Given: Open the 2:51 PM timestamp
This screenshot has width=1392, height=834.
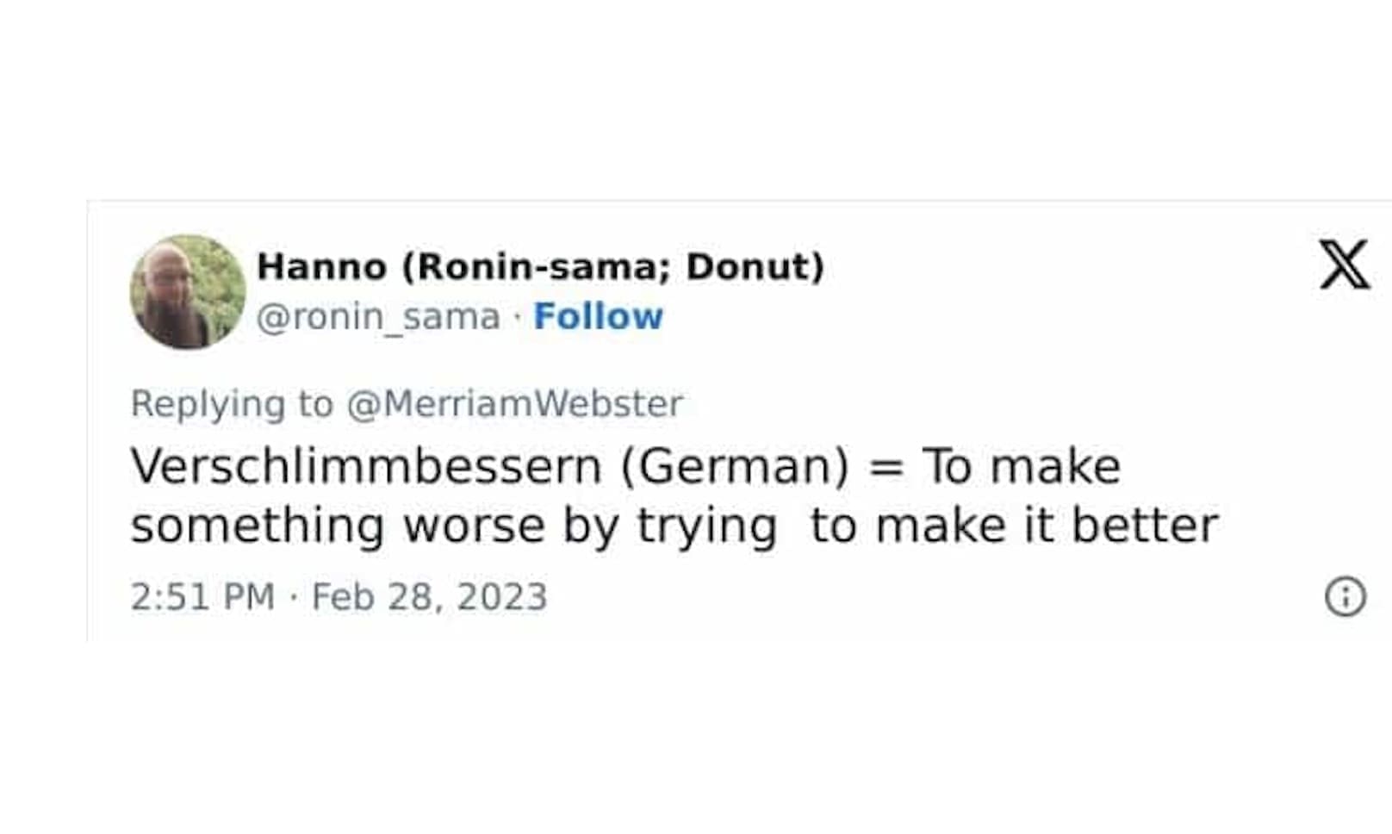Looking at the screenshot, I should point(202,596).
